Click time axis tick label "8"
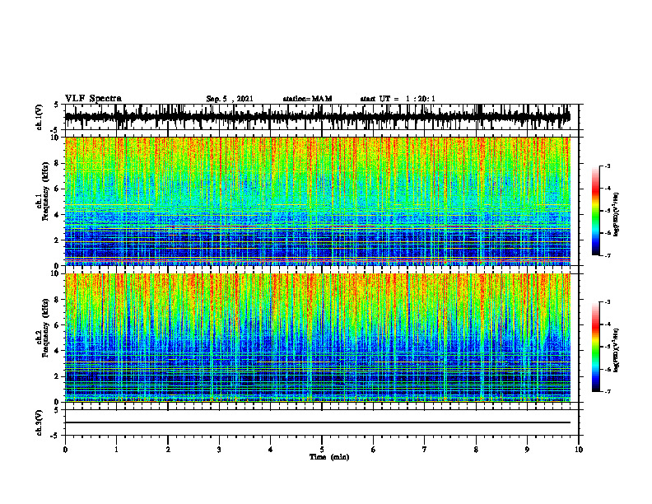 coord(476,450)
